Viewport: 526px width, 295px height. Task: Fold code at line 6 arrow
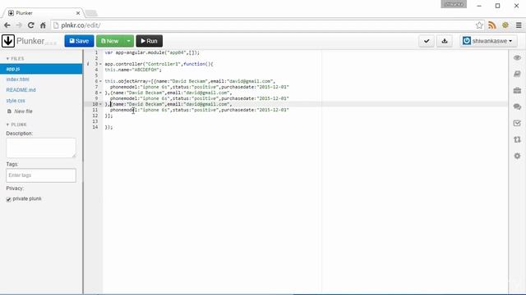click(100, 81)
